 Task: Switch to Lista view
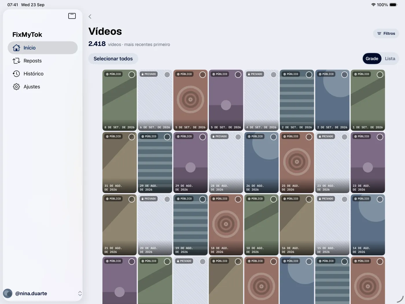390,59
